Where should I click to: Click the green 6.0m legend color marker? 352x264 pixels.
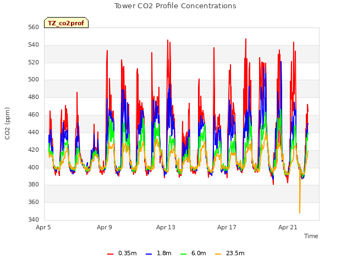coord(183,254)
